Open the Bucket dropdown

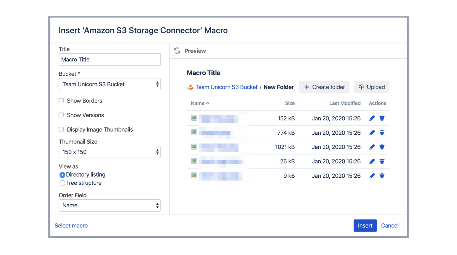click(110, 84)
